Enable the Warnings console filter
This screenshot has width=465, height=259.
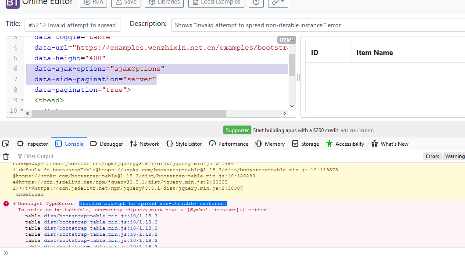455,156
